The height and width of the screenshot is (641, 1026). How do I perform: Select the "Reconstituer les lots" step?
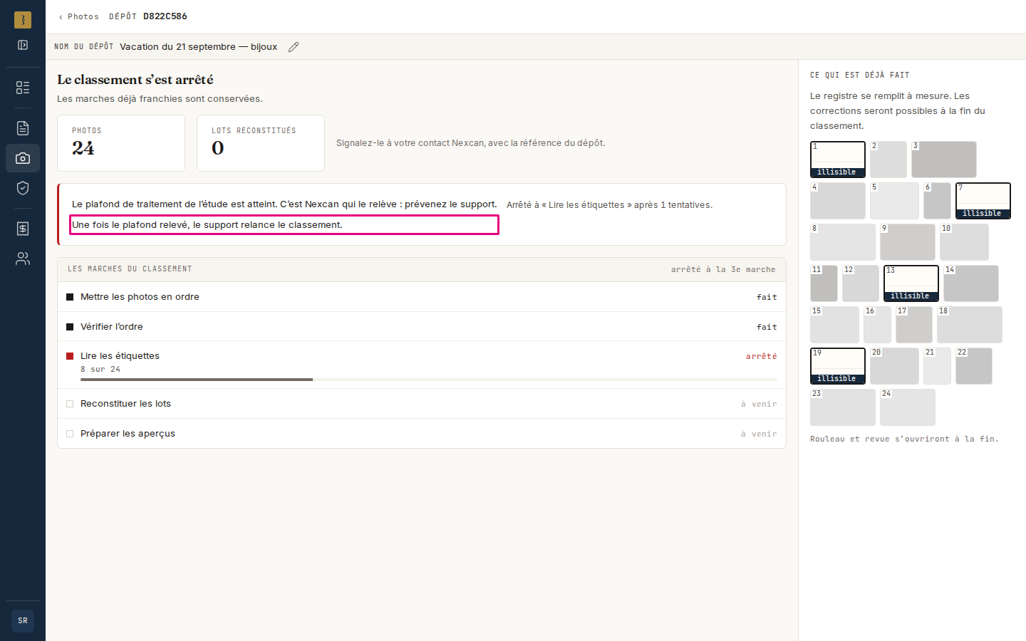[x=422, y=404]
